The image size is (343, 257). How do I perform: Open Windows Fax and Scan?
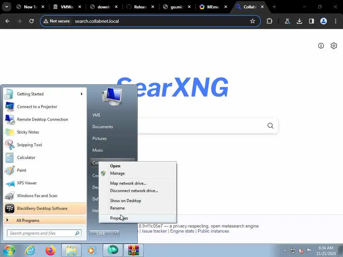coord(45,195)
